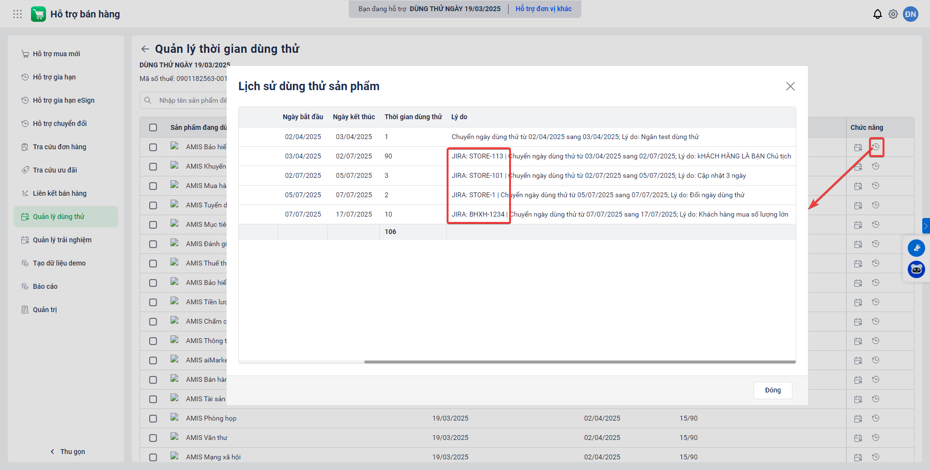
Task: Tick checkbox for AMIS Mua hà row
Action: coord(153,186)
